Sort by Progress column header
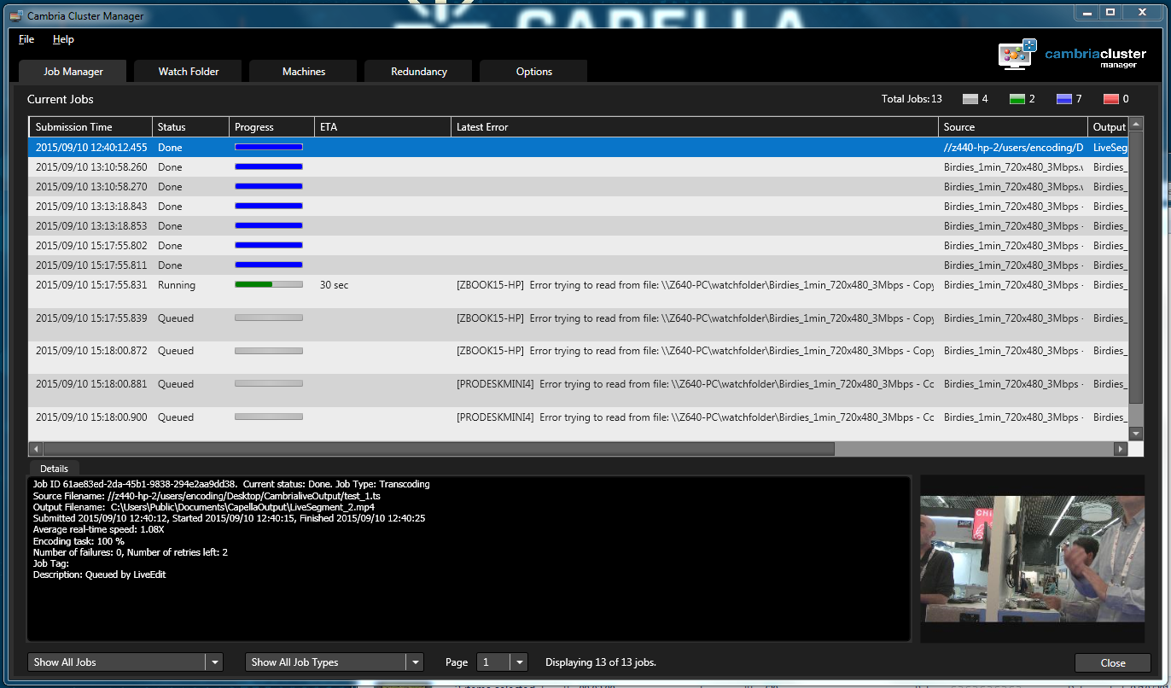This screenshot has width=1171, height=688. [272, 127]
